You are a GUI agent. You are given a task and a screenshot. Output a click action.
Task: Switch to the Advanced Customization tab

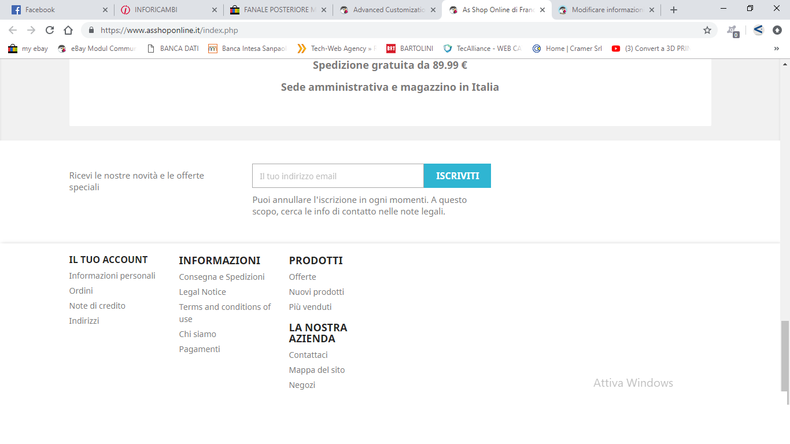click(386, 10)
